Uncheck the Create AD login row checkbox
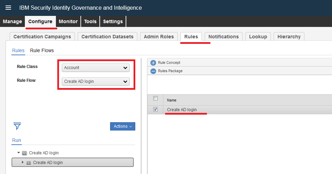Viewport: 332px width, 174px height. 155,109
